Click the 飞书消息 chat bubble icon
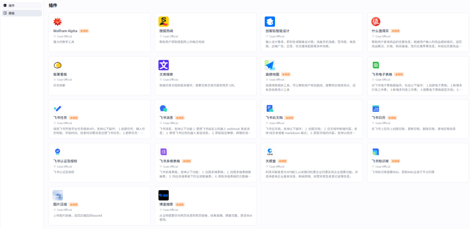The height and width of the screenshot is (229, 470). point(164,108)
